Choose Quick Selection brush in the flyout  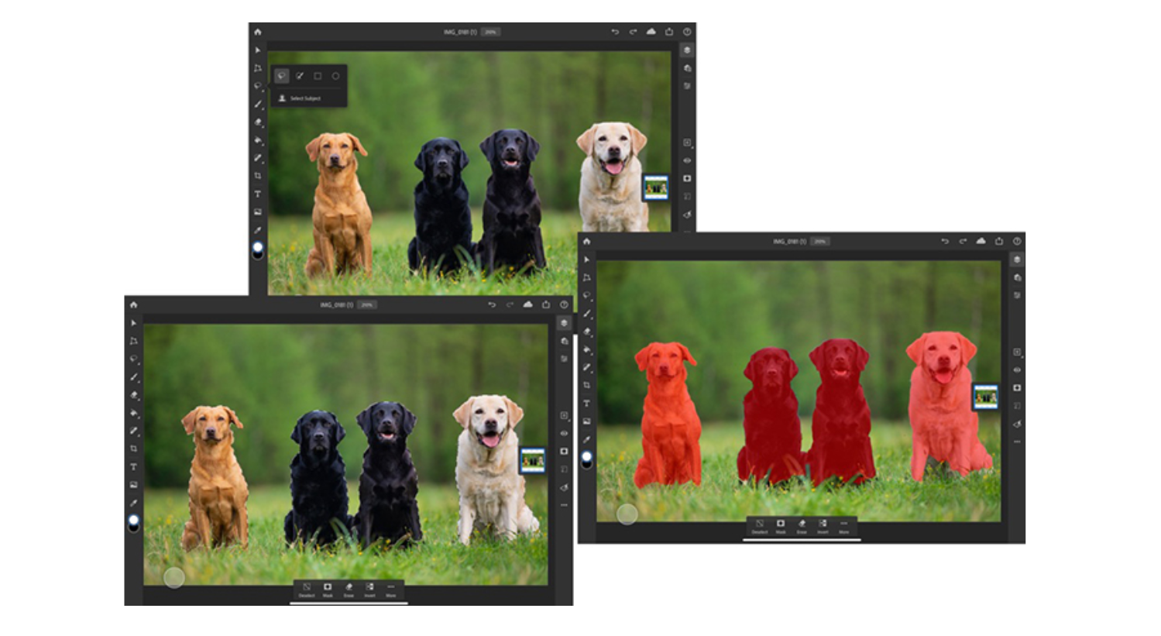coord(300,76)
